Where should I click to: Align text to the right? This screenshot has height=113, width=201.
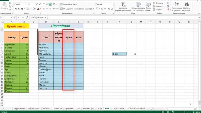50,9
